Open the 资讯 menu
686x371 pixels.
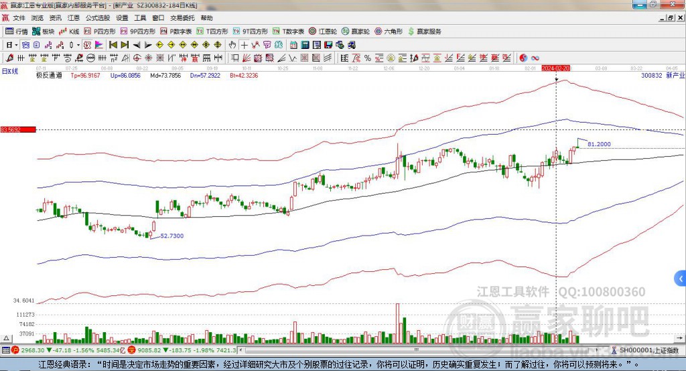point(56,18)
